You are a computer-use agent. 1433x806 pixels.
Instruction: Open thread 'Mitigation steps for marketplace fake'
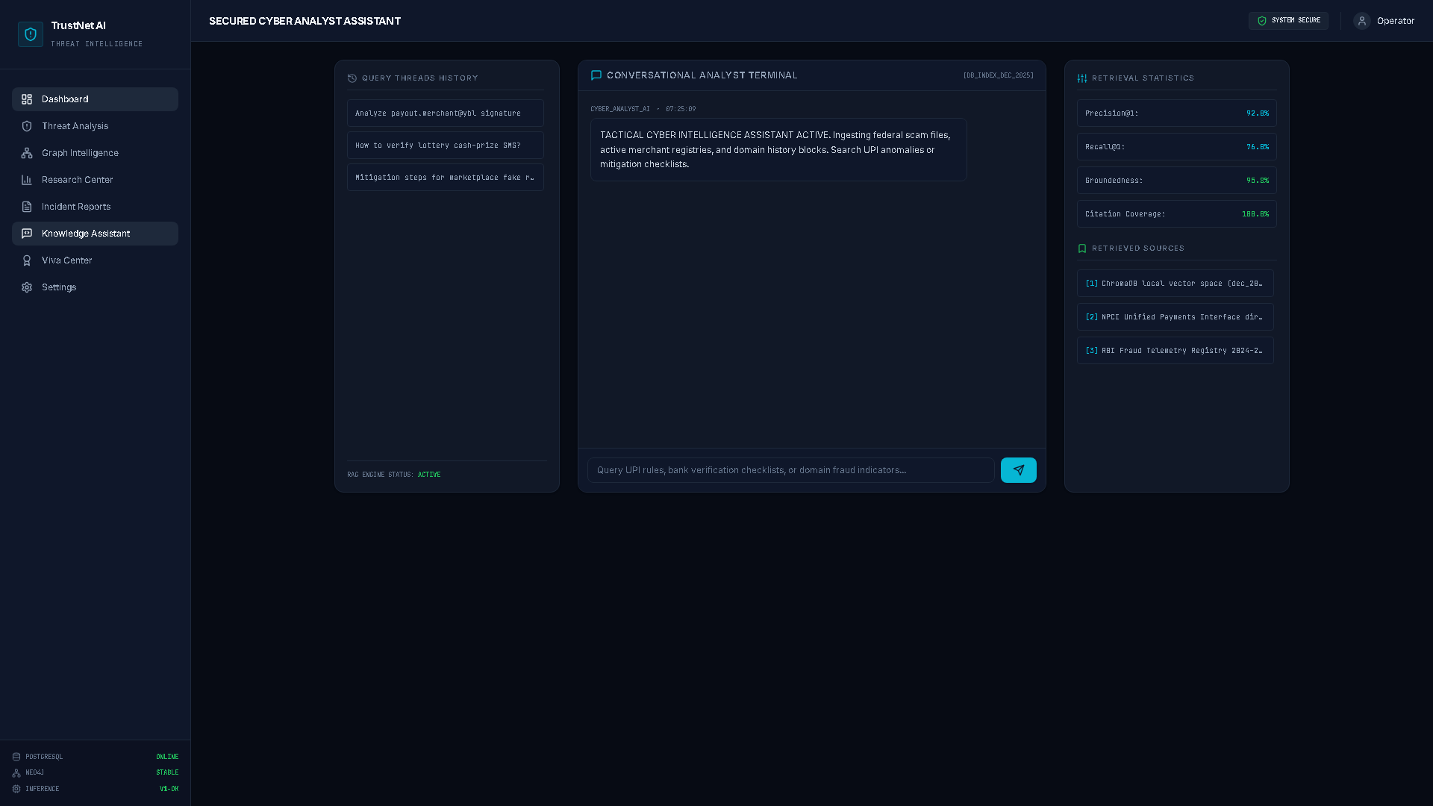[446, 178]
